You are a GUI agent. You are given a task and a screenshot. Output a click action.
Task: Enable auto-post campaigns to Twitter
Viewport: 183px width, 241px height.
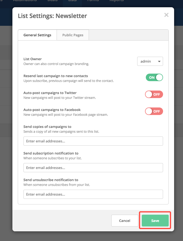tap(154, 94)
